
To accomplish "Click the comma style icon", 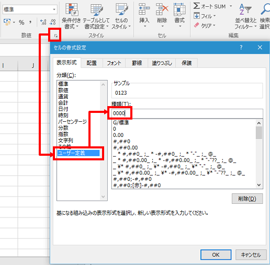I will 30,22.
